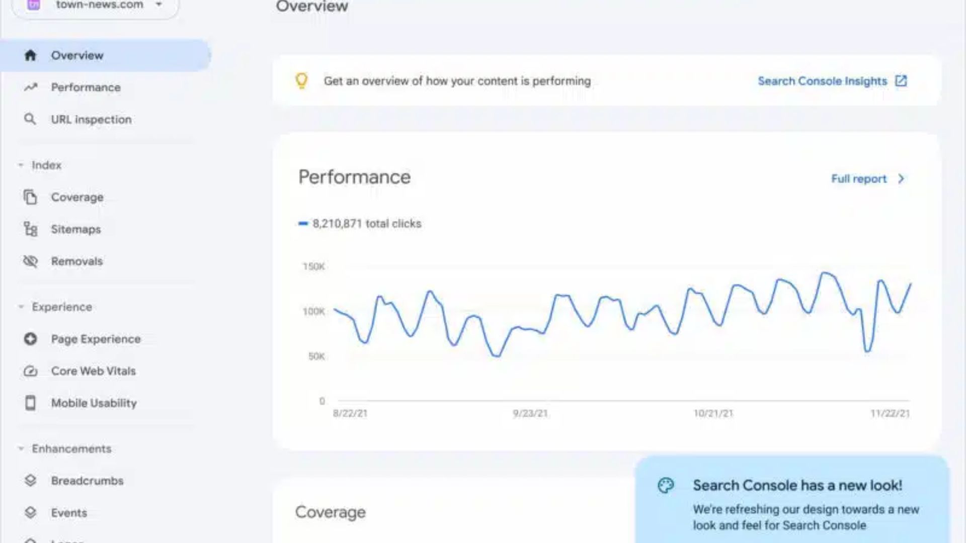Click the lightbulb icon in the insights banner
This screenshot has width=966, height=543.
pyautogui.click(x=301, y=81)
